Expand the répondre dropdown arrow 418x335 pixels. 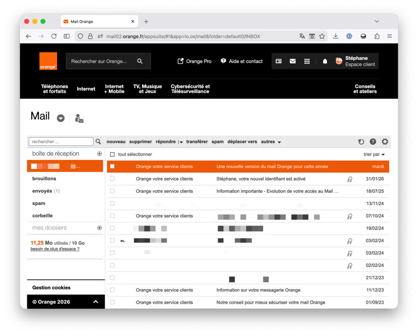click(181, 142)
